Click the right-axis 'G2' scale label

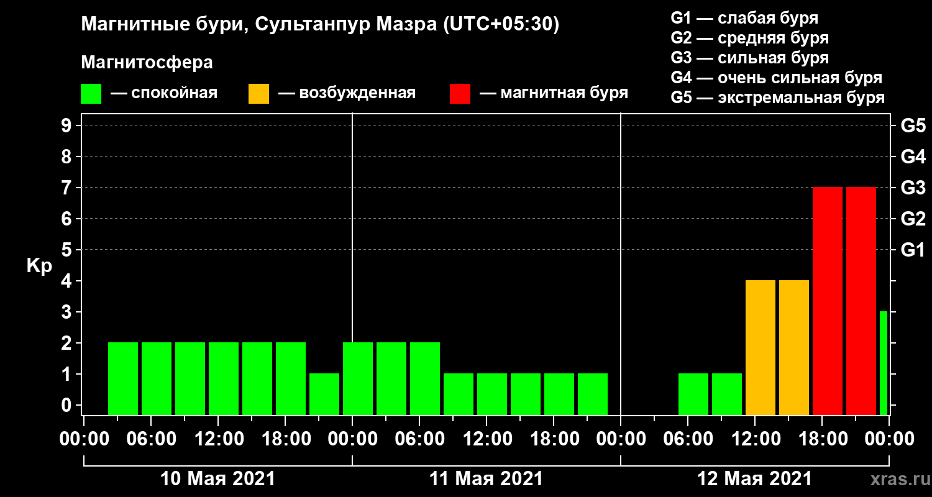tap(913, 219)
